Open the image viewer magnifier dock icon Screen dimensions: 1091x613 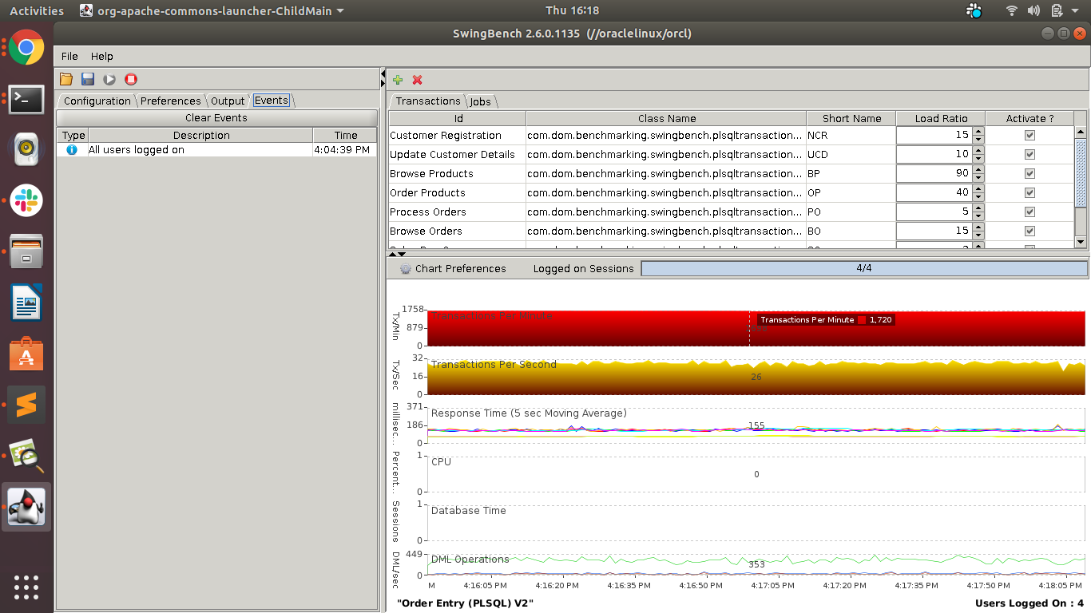coord(26,456)
